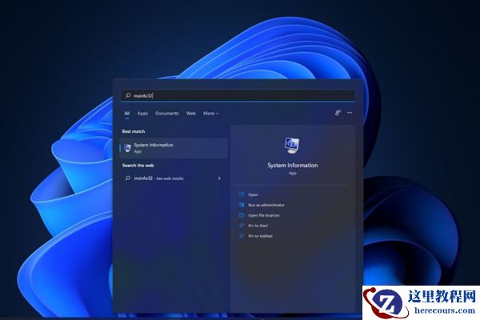Click the Best match heading
Screen dimensions: 480x320
coord(134,131)
